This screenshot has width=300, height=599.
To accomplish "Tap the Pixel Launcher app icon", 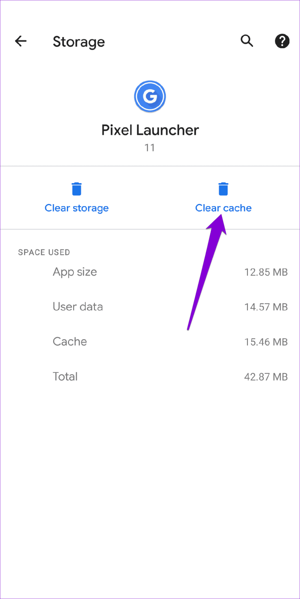I will [150, 97].
